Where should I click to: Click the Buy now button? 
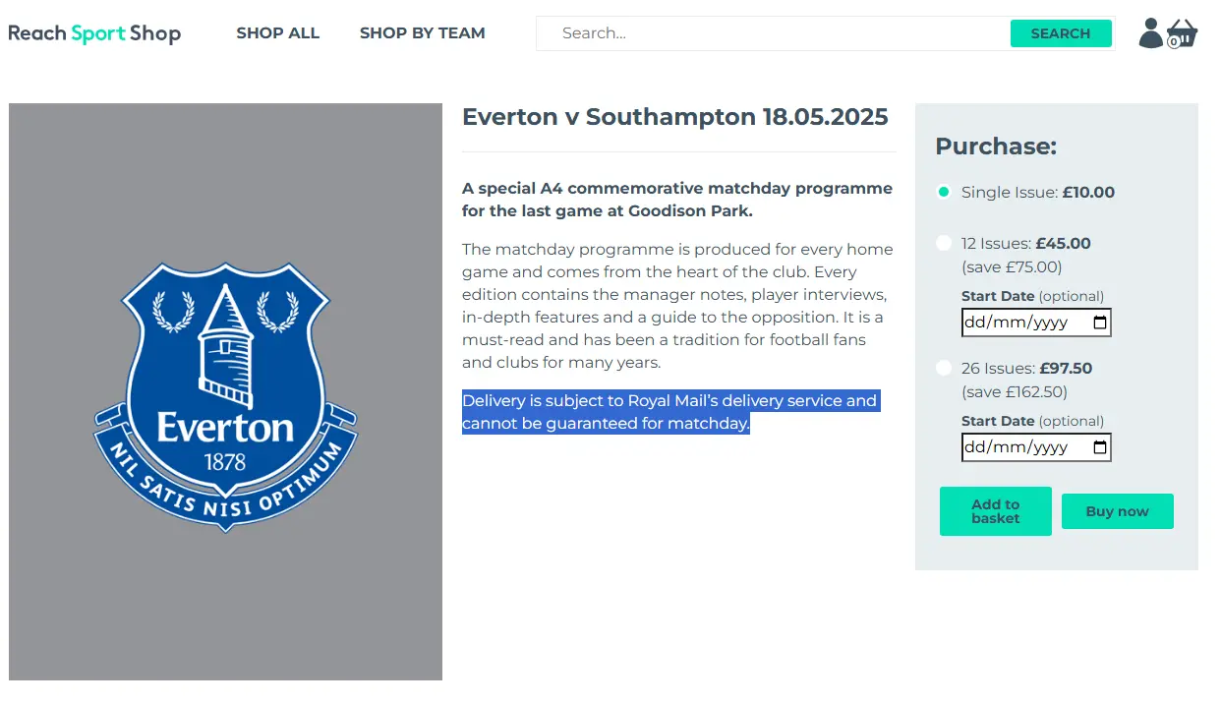click(1117, 511)
